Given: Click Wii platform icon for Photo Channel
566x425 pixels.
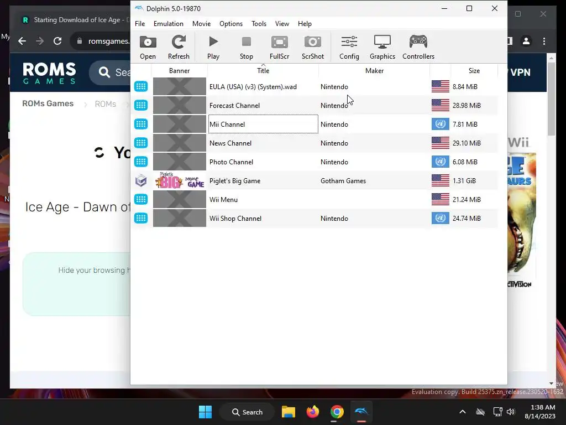Looking at the screenshot, I should pos(141,162).
